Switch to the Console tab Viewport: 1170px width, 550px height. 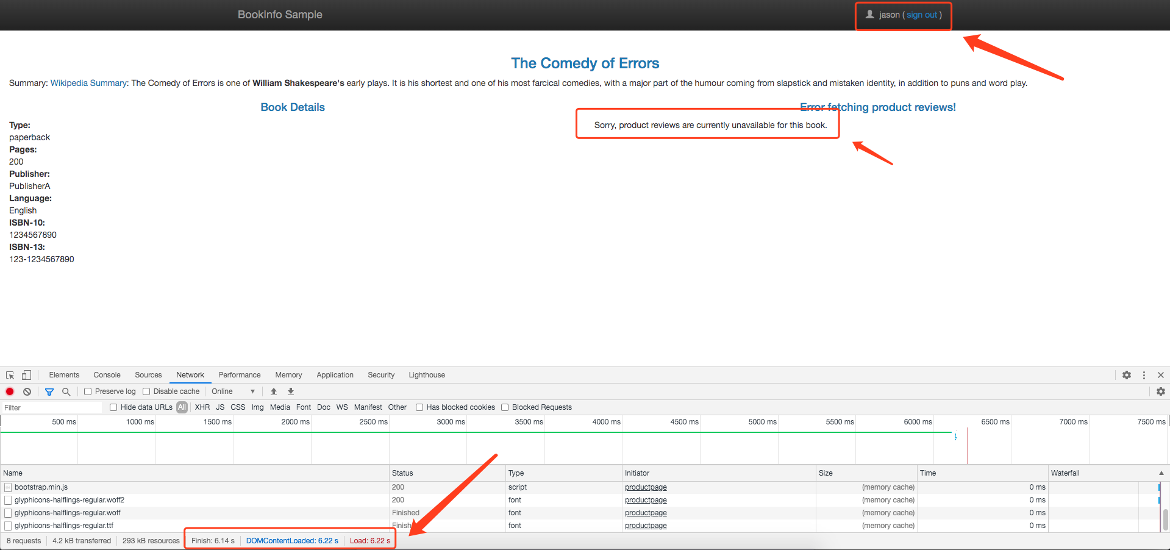click(x=107, y=375)
